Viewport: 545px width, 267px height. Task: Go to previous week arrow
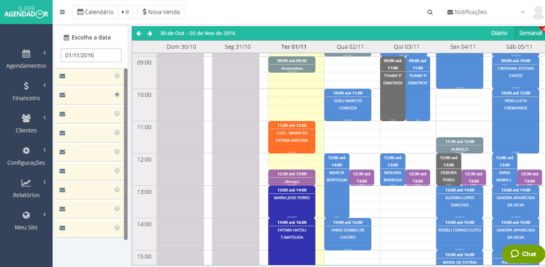point(139,33)
